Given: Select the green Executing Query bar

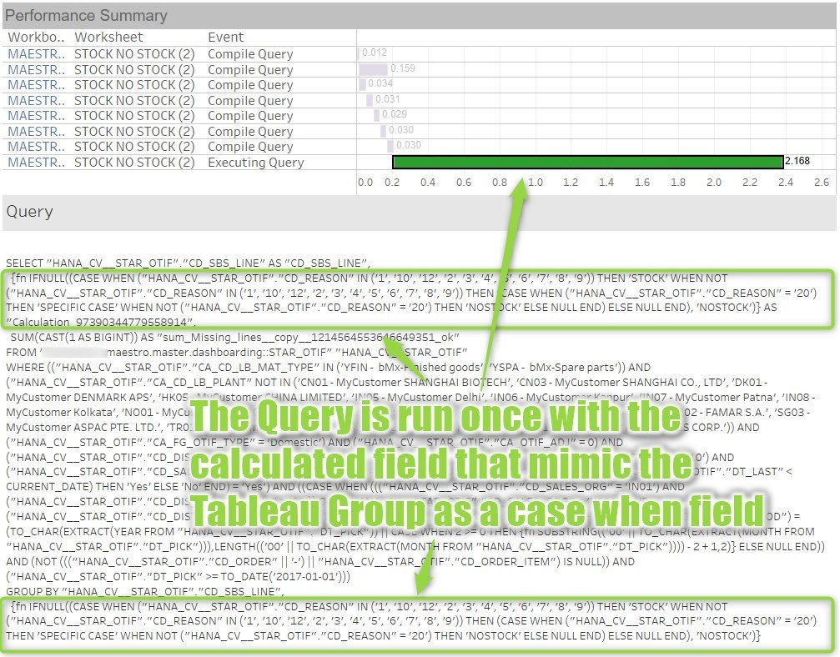Looking at the screenshot, I should click(x=588, y=162).
